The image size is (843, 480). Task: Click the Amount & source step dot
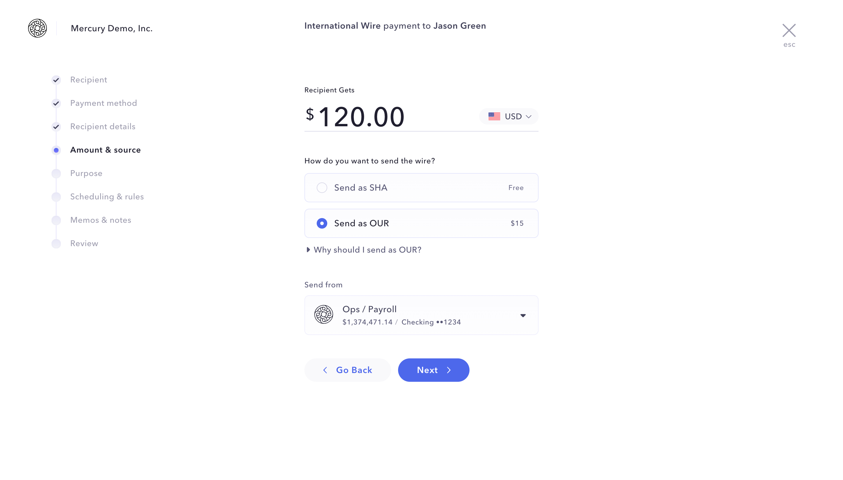56,150
